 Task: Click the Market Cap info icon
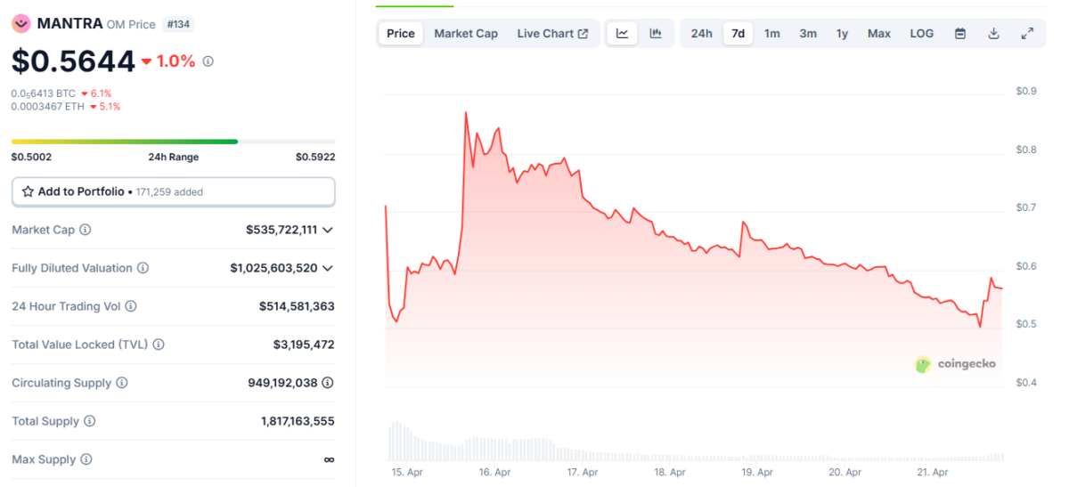tap(86, 230)
